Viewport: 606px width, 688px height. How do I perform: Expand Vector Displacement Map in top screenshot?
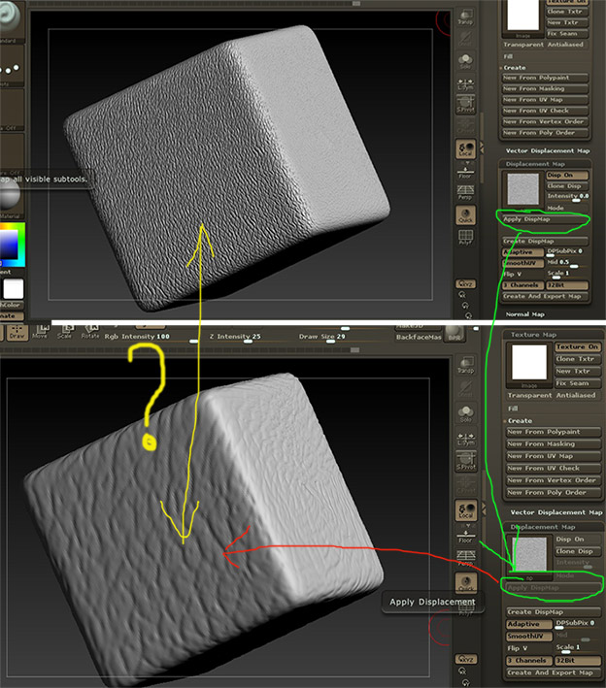[547, 151]
